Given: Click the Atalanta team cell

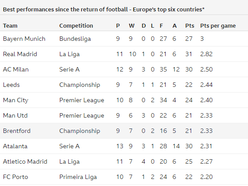Looking at the screenshot, I should click(15, 146).
